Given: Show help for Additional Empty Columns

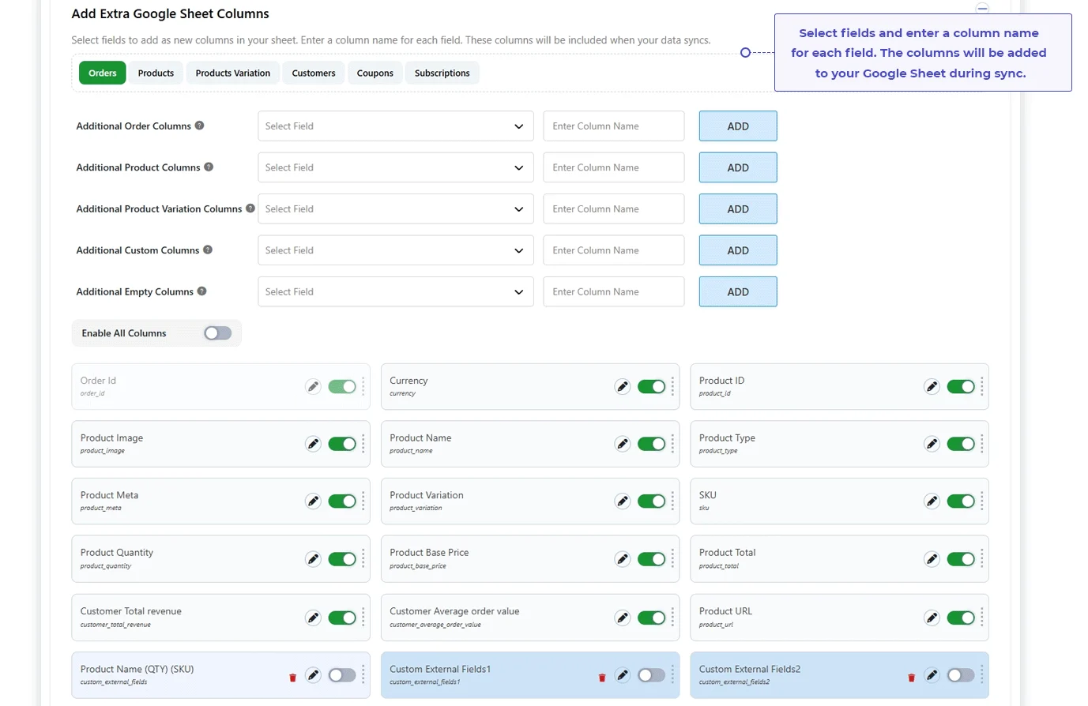Looking at the screenshot, I should 201,291.
